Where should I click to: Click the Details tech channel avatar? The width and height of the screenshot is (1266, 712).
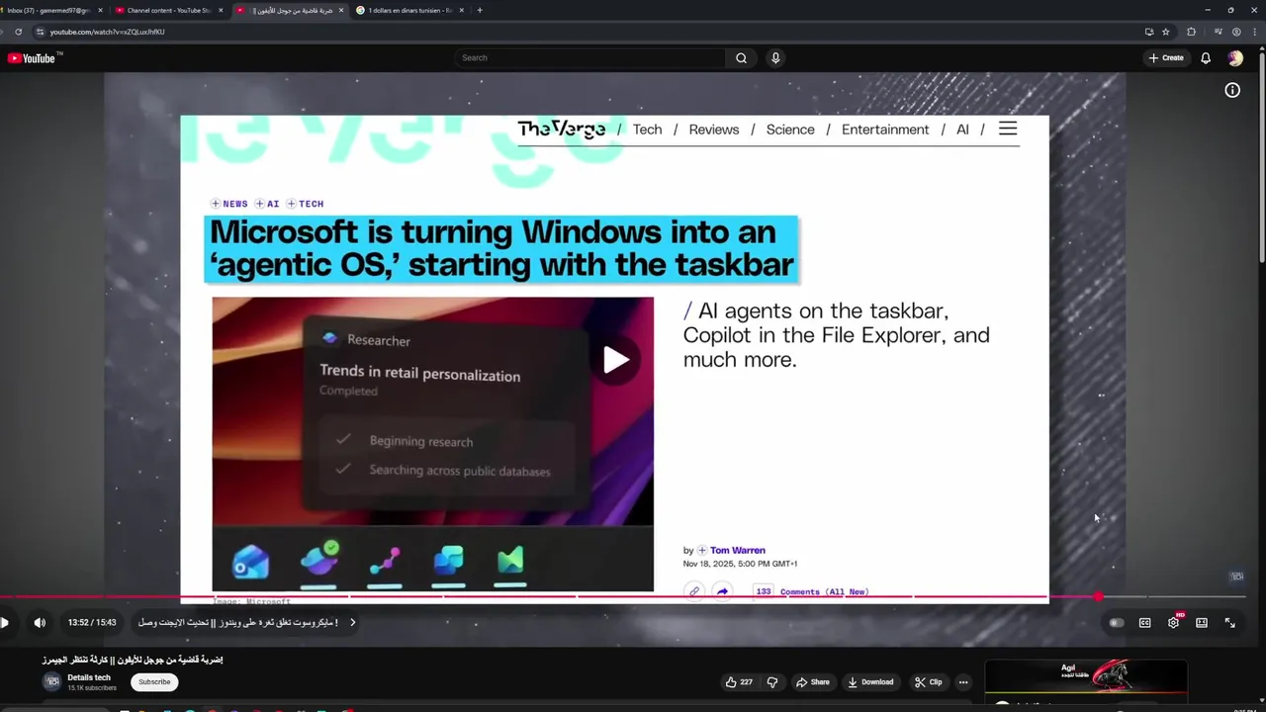pos(52,681)
